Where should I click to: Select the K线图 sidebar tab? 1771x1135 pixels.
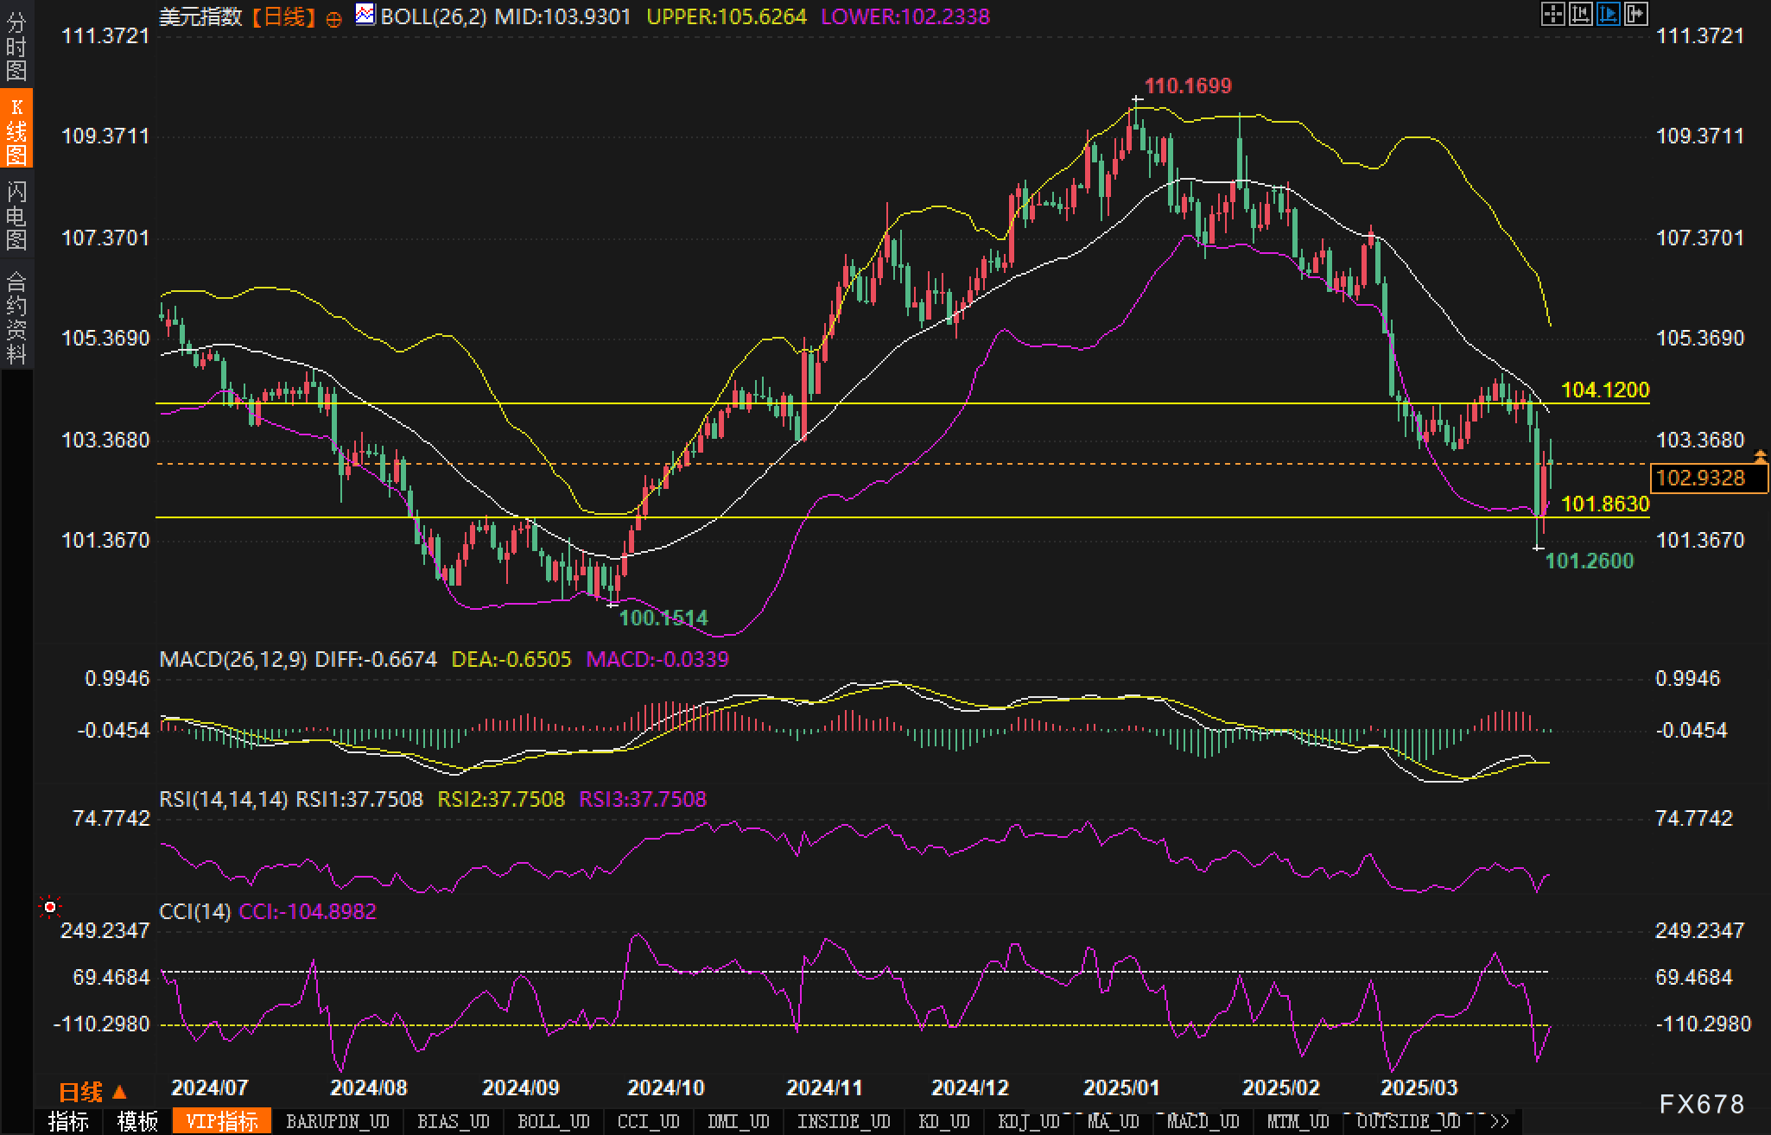16,130
